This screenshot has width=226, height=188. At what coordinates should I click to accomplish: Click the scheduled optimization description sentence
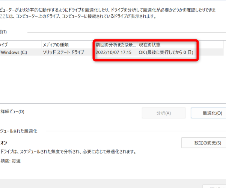(68, 152)
